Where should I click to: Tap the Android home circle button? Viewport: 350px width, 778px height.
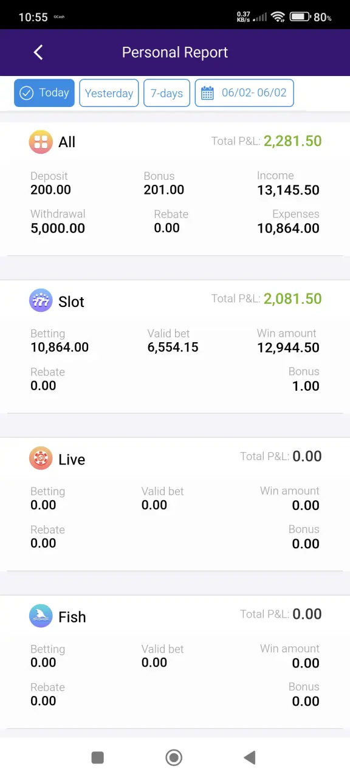coord(174,757)
